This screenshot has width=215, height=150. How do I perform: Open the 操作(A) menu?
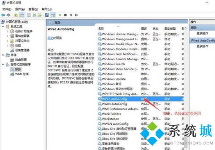pyautogui.click(x=20, y=9)
